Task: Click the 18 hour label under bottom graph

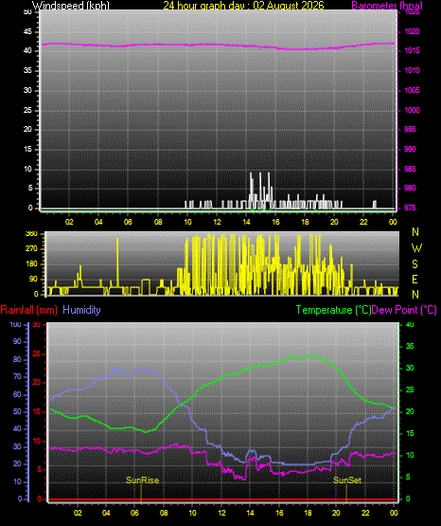Action: [308, 513]
